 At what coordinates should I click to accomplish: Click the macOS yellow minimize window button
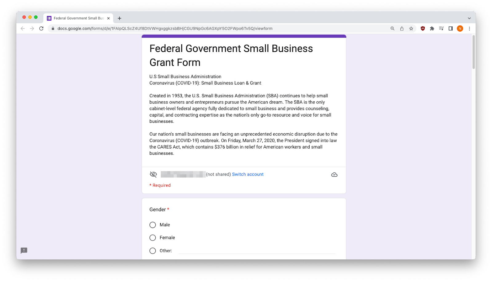[30, 17]
